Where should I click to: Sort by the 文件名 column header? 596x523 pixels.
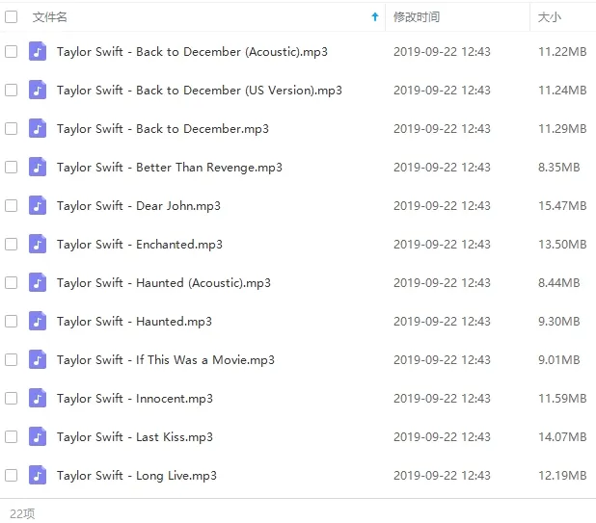coord(50,17)
